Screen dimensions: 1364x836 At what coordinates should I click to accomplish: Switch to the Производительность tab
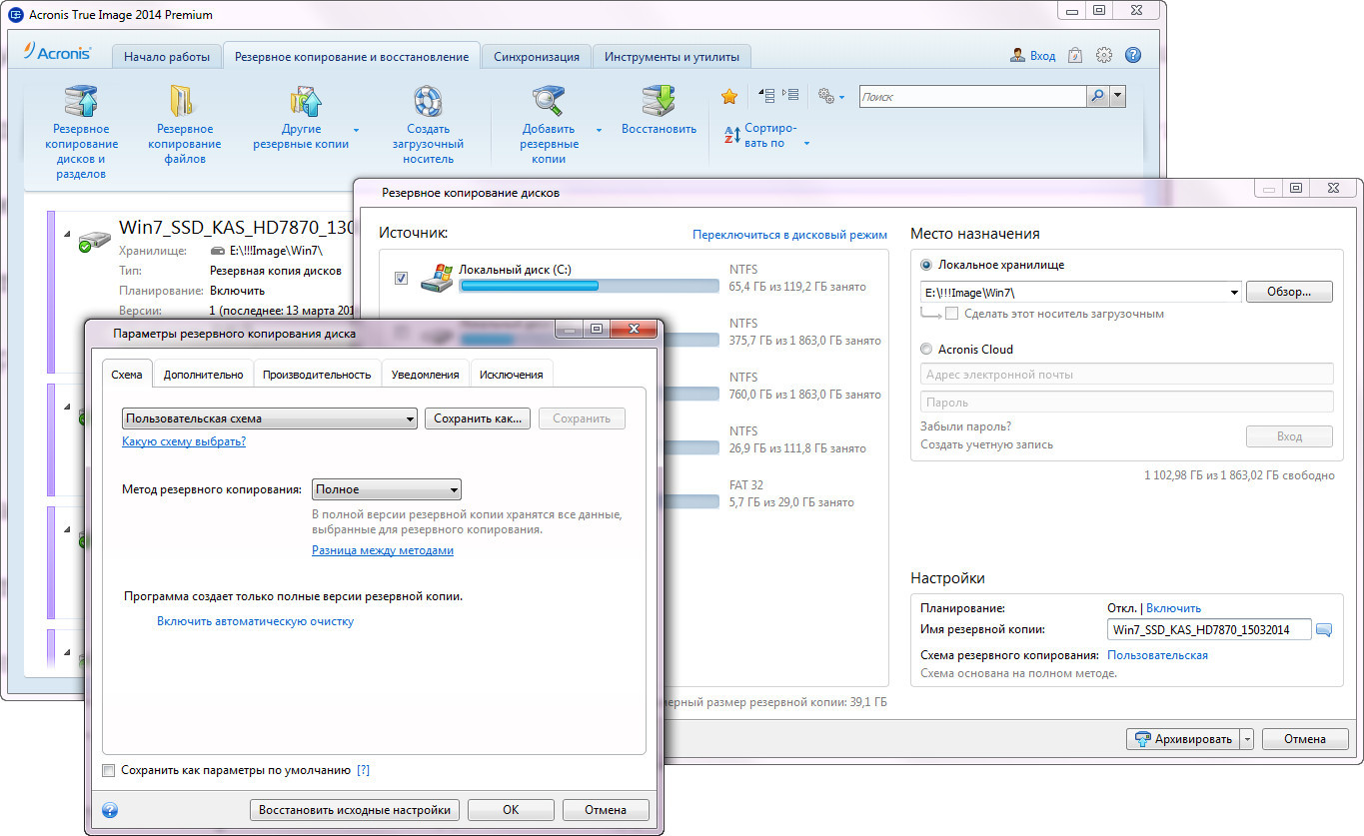pyautogui.click(x=317, y=375)
